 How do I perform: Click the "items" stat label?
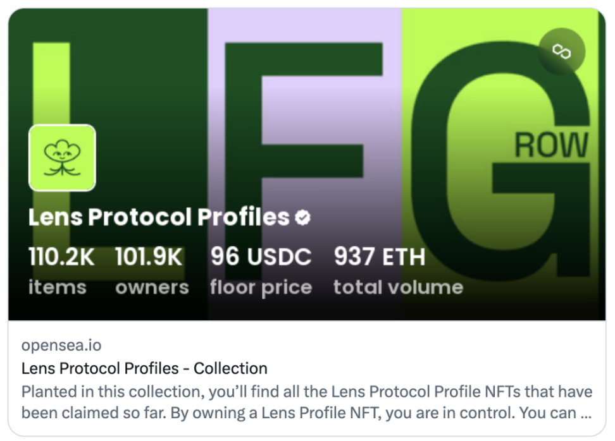[x=57, y=287]
